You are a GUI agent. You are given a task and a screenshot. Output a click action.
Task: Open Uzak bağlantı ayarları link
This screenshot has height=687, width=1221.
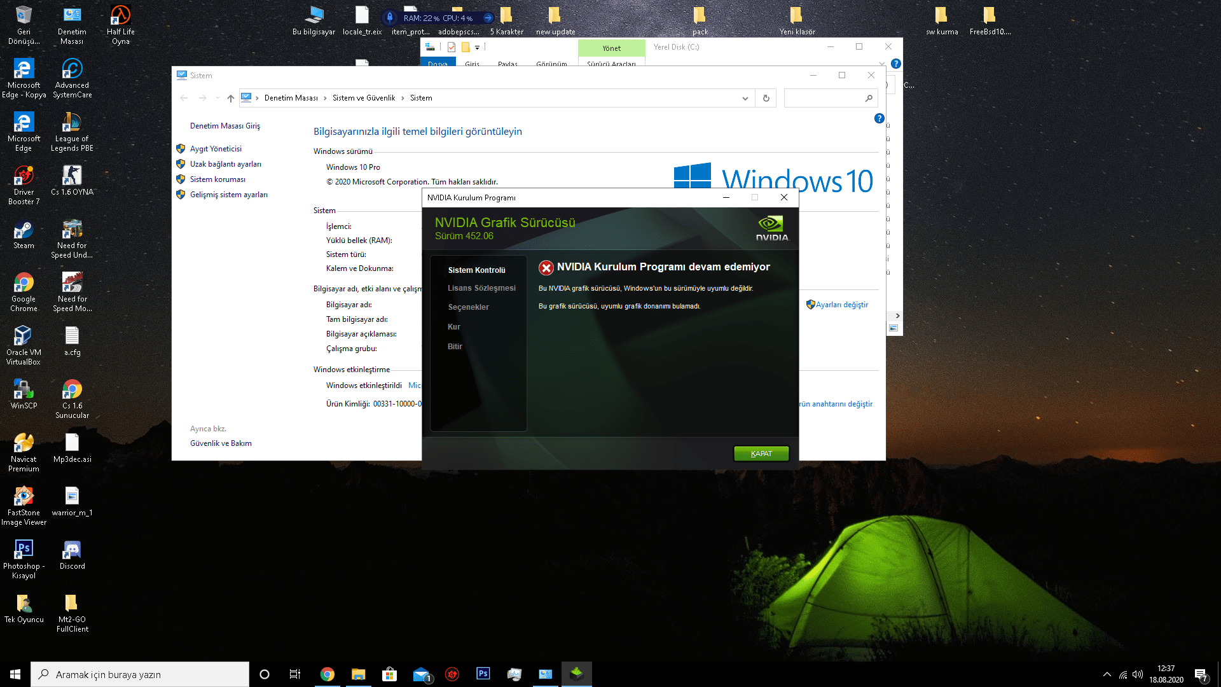coord(225,164)
